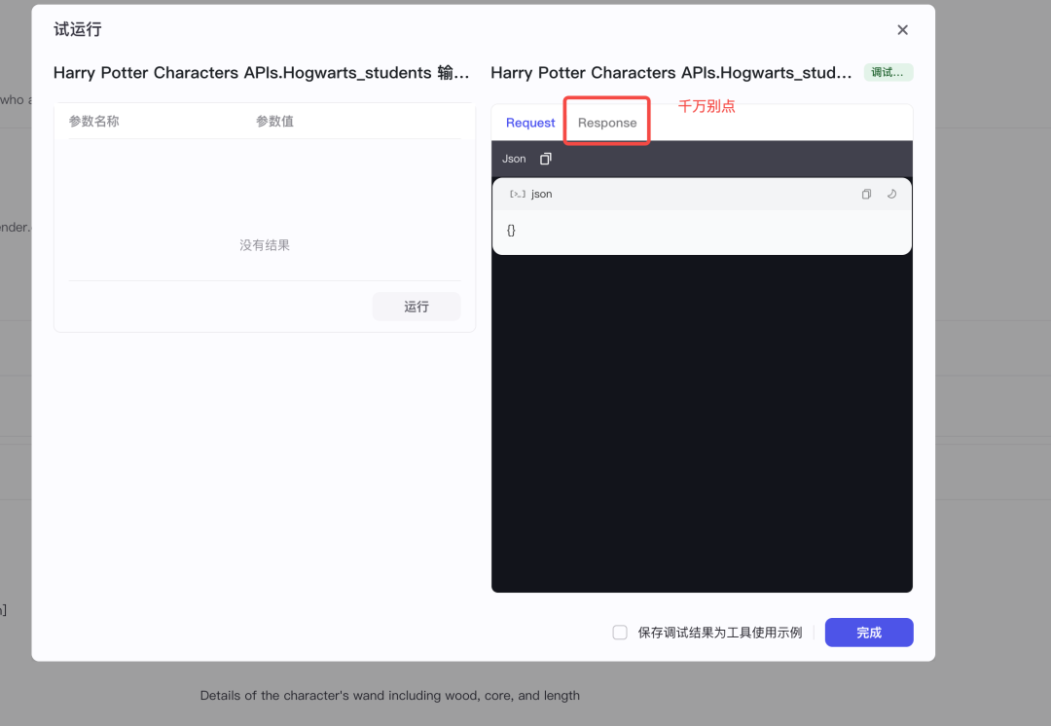Toggle dark theme for the json code block
This screenshot has height=726, width=1051.
pos(891,195)
